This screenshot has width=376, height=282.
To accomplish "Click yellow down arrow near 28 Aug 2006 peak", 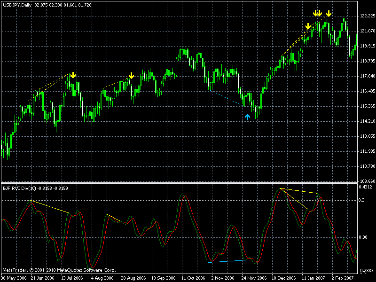I will pyautogui.click(x=131, y=76).
